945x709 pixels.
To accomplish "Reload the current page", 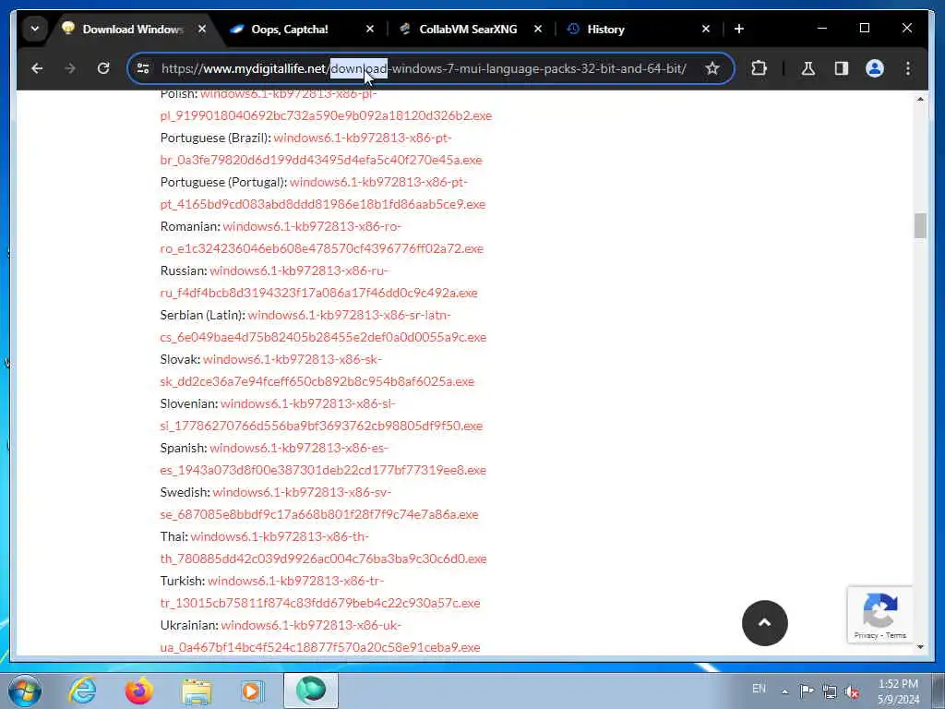I will [x=103, y=68].
